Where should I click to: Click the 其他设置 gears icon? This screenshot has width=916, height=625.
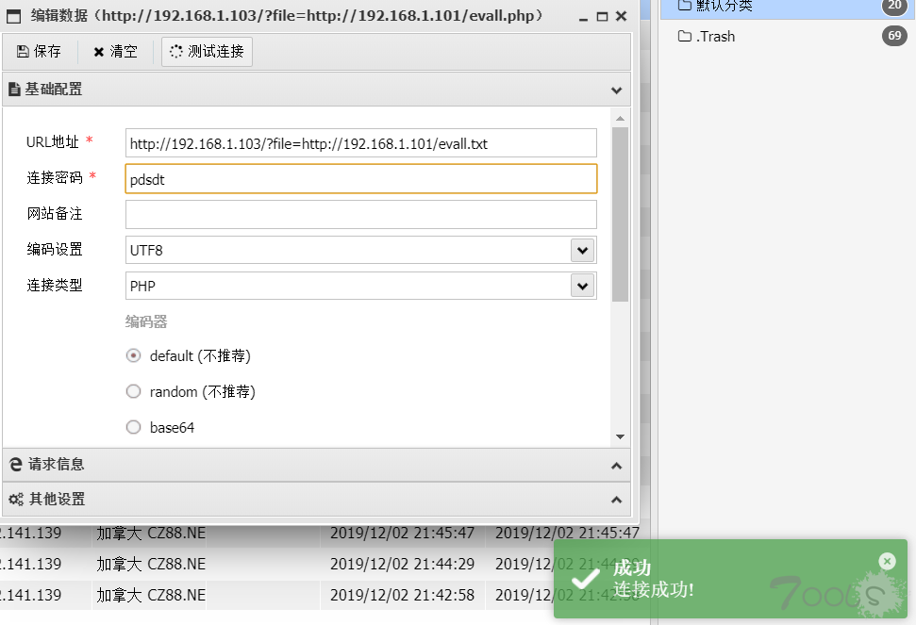[16, 500]
